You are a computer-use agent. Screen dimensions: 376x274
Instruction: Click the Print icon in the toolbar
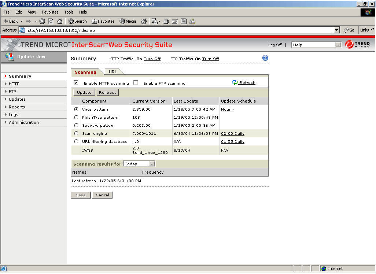point(166,21)
